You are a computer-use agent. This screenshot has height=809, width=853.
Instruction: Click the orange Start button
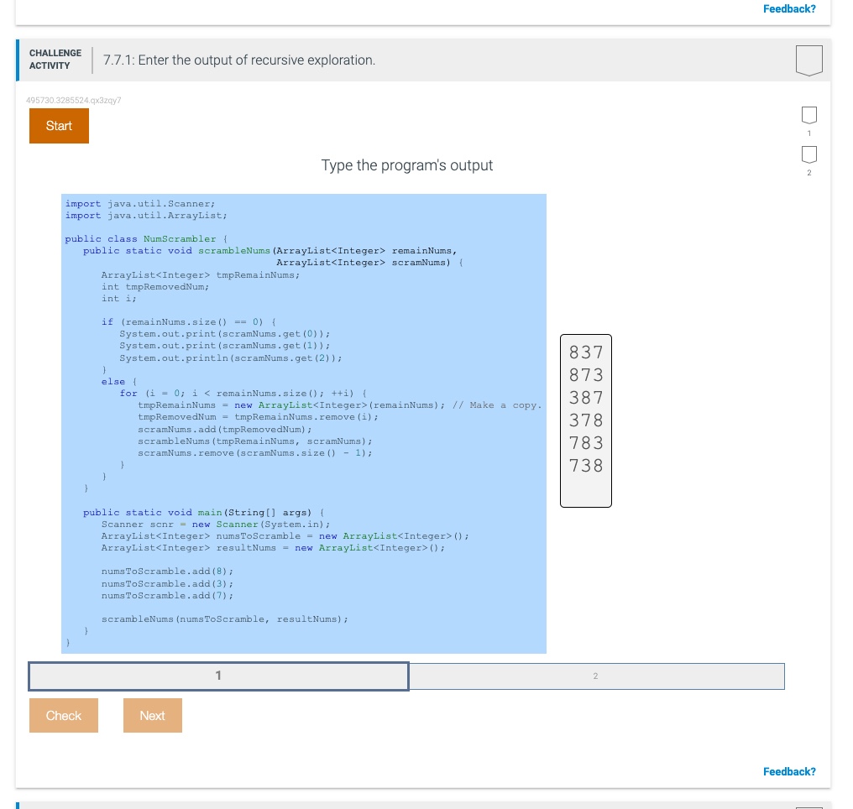(x=59, y=125)
